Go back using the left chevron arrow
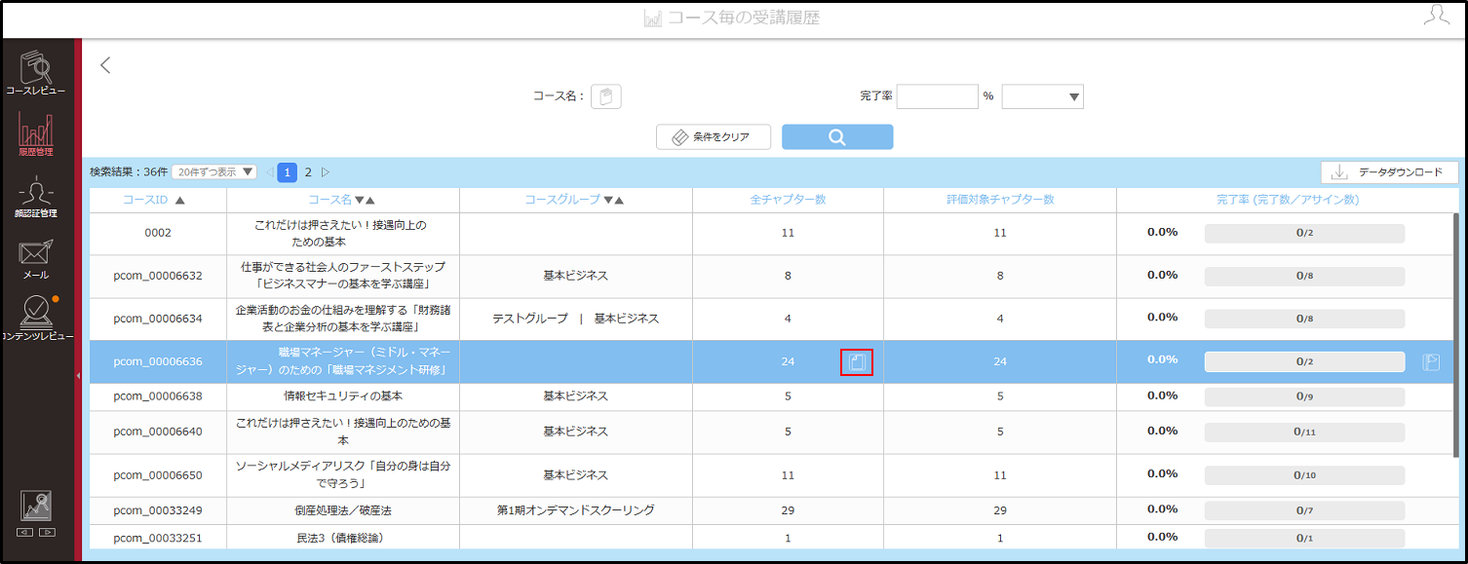This screenshot has width=1468, height=564. pyautogui.click(x=105, y=65)
